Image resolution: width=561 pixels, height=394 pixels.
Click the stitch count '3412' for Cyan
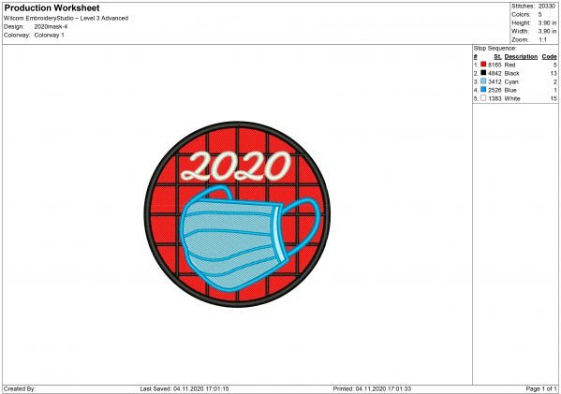495,81
